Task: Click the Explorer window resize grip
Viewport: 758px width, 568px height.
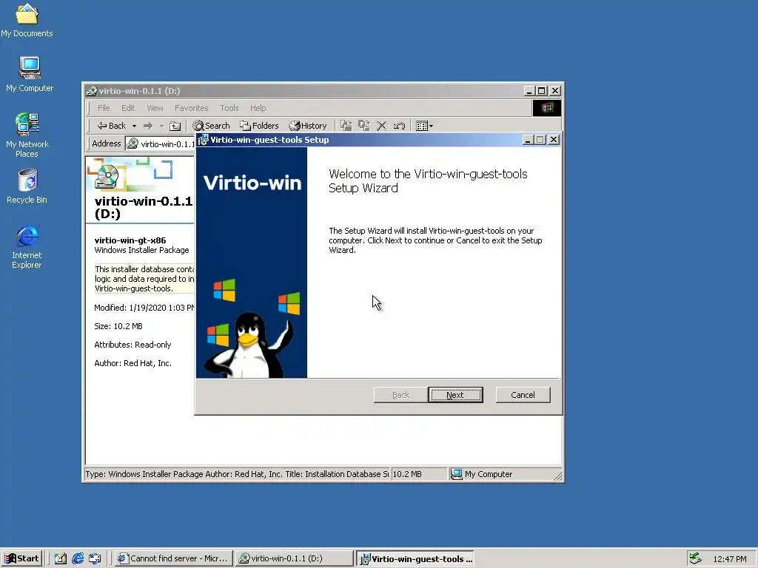Action: [558, 476]
